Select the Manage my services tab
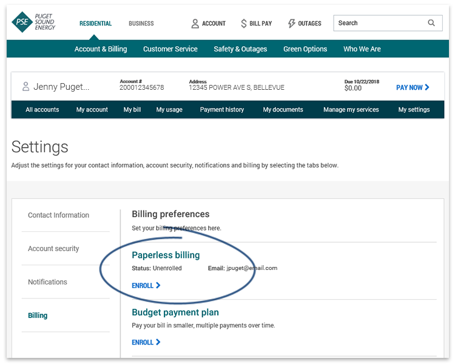The width and height of the screenshot is (455, 364). coord(351,109)
